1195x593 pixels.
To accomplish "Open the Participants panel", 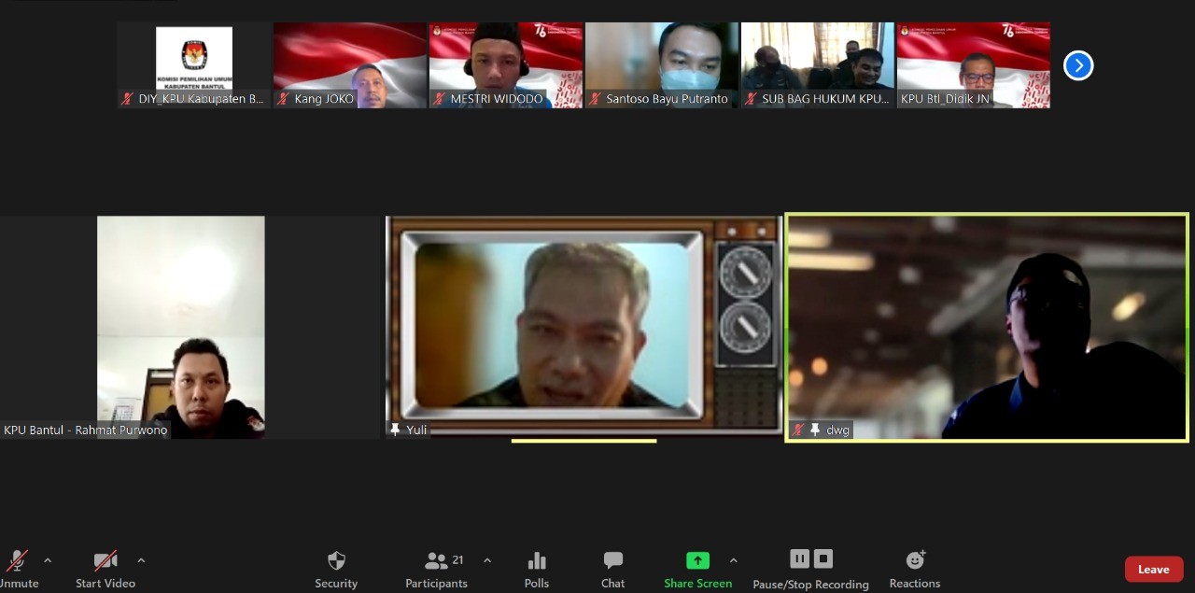I will point(437,561).
